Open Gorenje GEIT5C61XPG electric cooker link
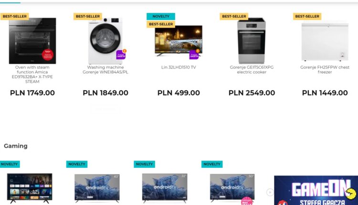 (x=252, y=70)
